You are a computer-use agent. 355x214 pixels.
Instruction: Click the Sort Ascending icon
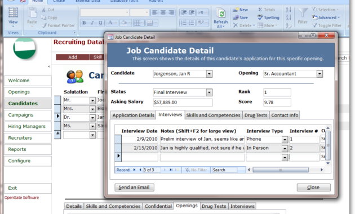pyautogui.click(x=288, y=10)
